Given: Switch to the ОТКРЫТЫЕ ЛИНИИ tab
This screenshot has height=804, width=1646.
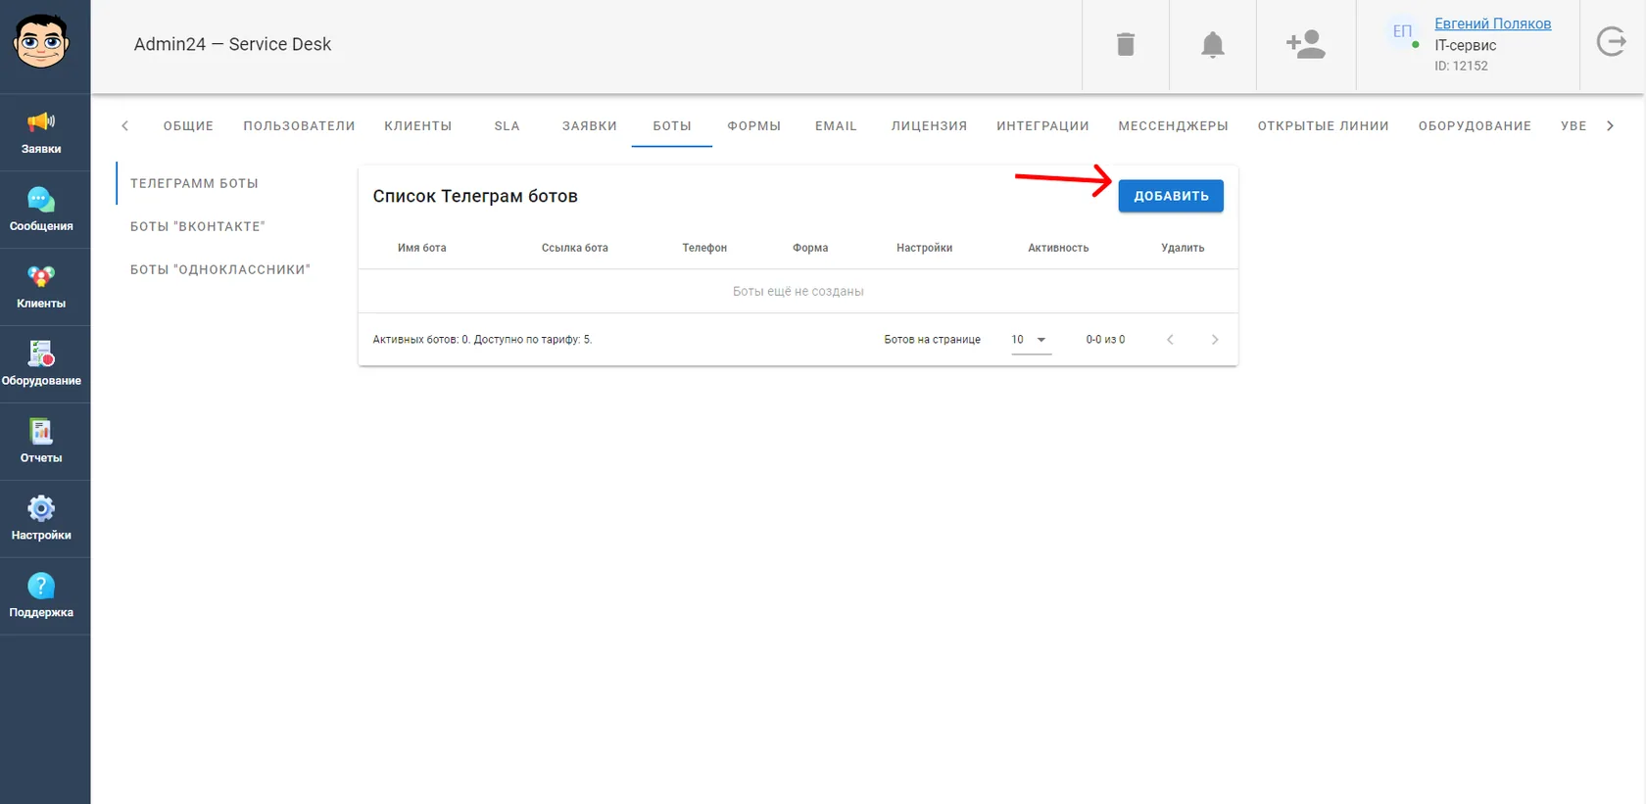Looking at the screenshot, I should 1324,126.
